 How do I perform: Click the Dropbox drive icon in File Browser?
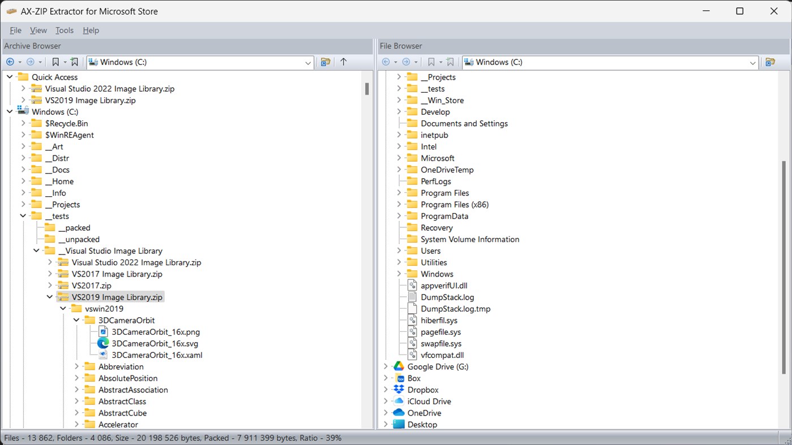click(398, 390)
